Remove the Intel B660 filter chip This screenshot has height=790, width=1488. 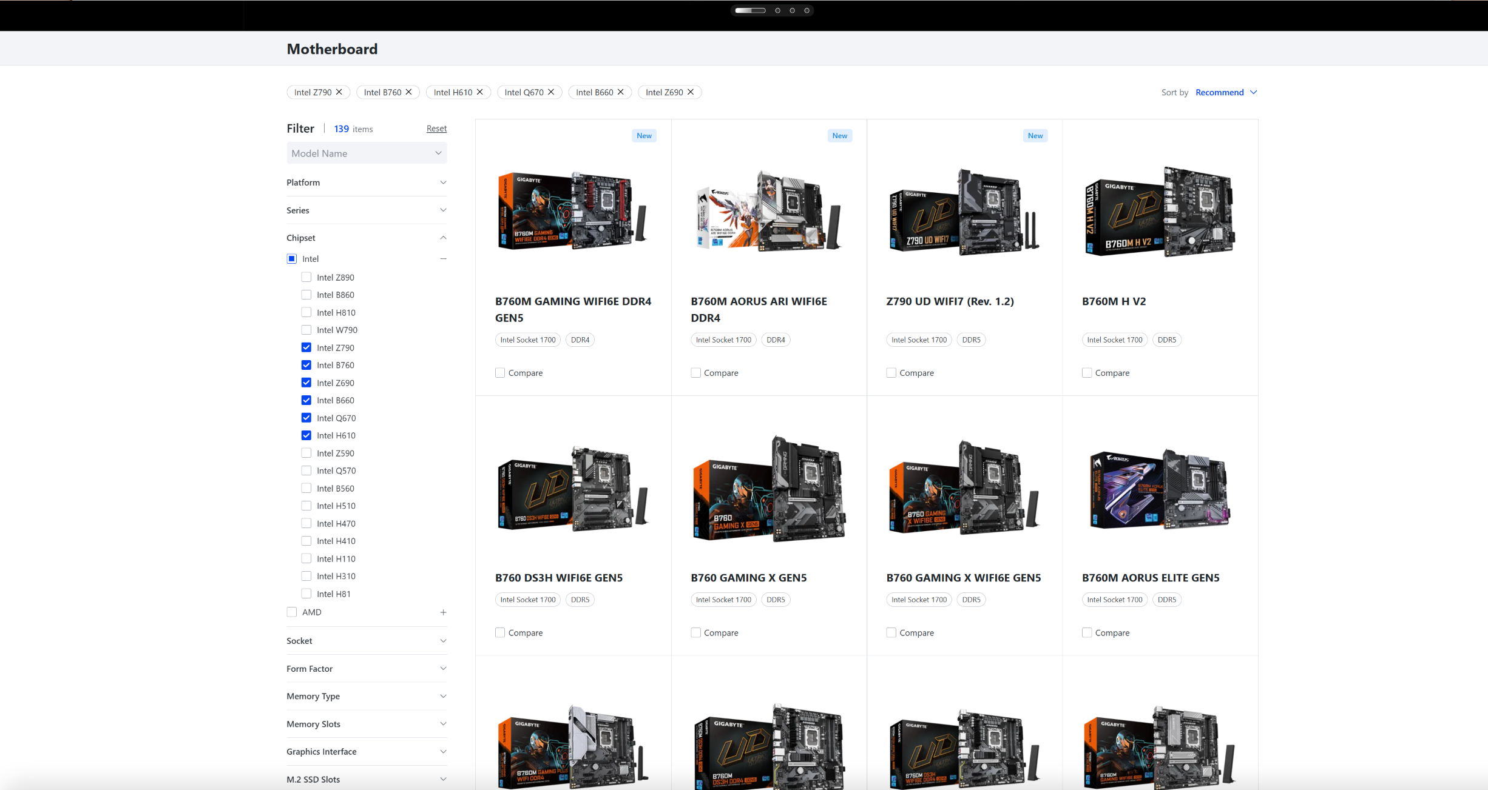[x=621, y=92]
